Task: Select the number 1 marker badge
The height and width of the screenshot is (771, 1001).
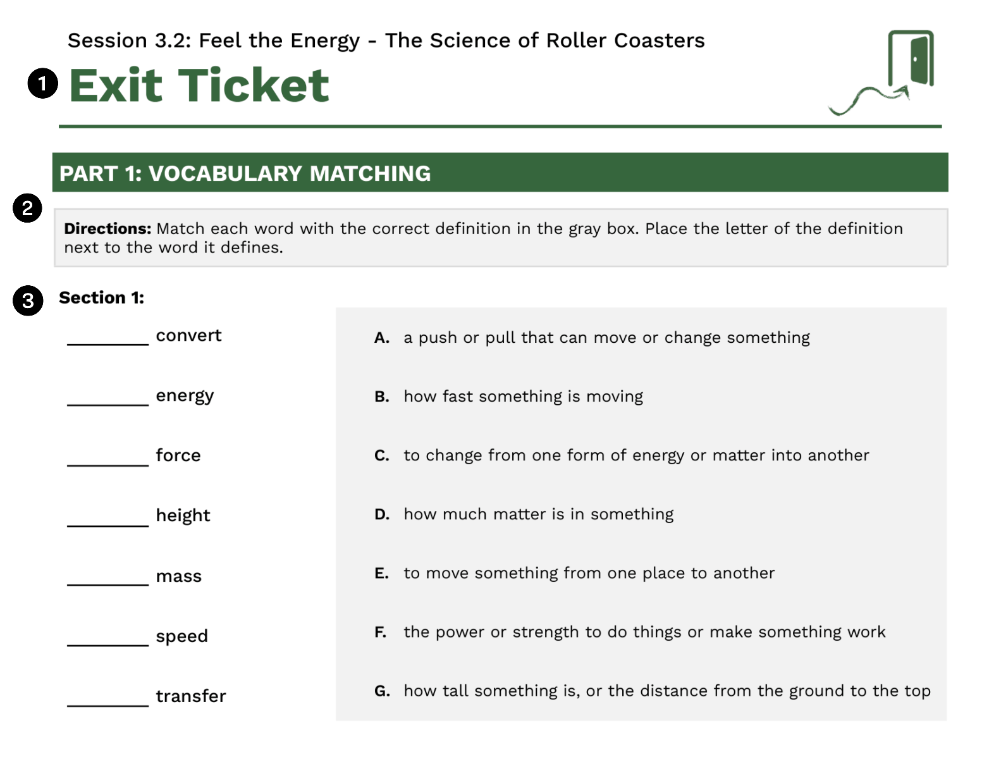Action: click(x=43, y=83)
